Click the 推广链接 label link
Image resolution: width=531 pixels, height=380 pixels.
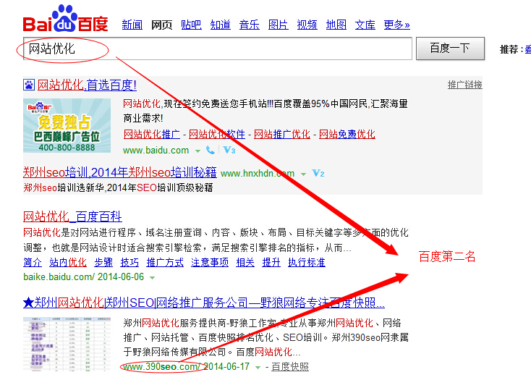coord(464,85)
